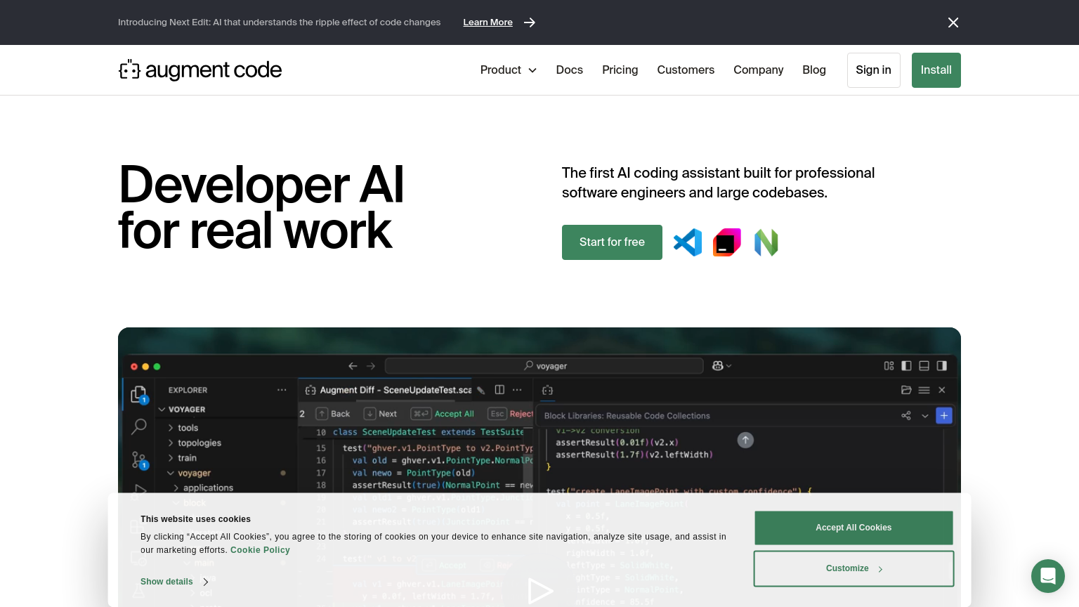1079x607 pixels.
Task: Open Customize cookie settings
Action: 854,568
